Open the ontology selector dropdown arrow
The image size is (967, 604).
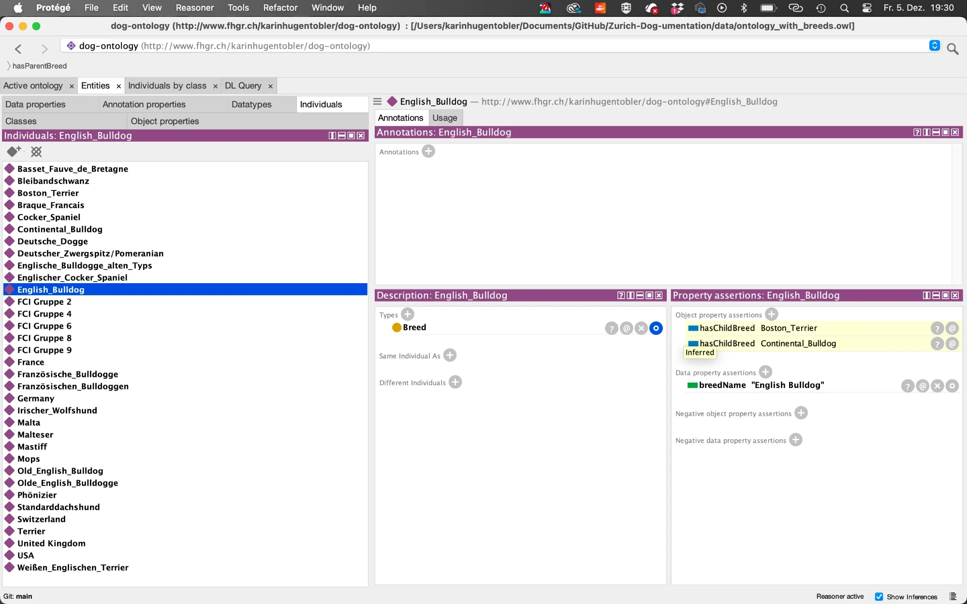tap(934, 45)
